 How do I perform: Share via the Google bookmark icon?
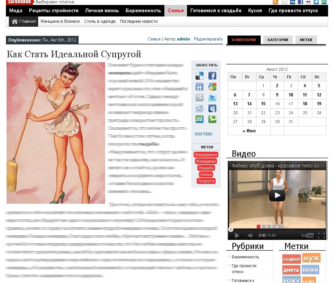click(212, 87)
